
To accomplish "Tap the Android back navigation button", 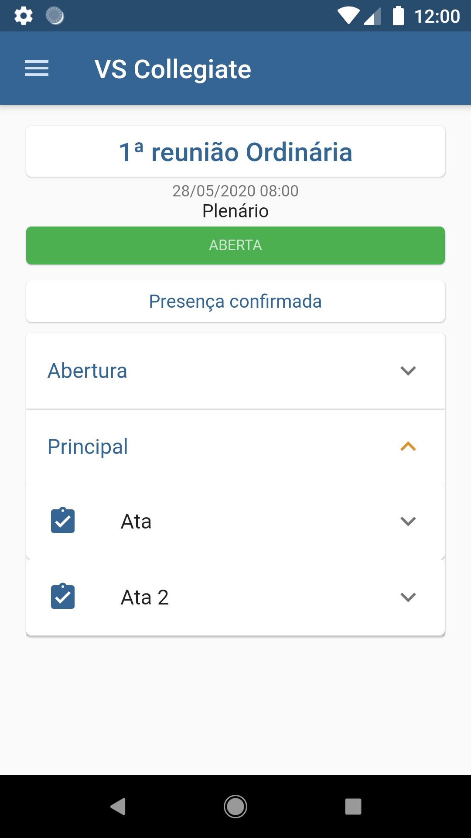I will click(118, 807).
